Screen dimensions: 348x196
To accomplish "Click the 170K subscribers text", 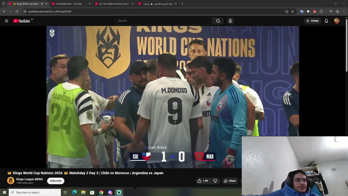I will [25, 183].
